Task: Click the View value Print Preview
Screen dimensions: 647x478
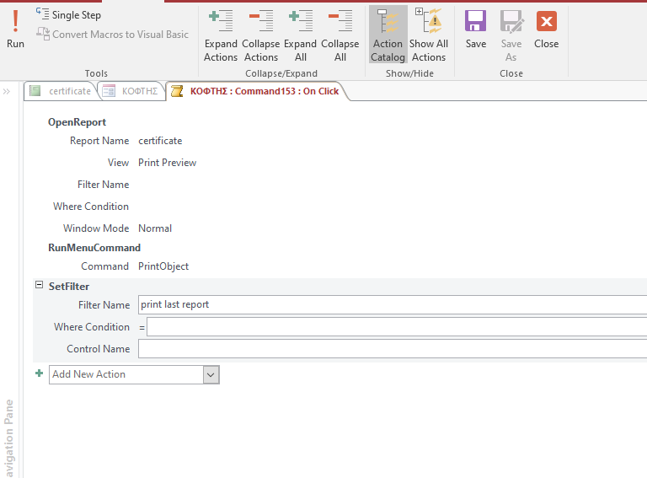Action: pos(167,163)
